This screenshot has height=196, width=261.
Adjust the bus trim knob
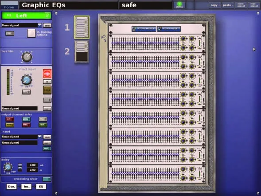[27, 57]
